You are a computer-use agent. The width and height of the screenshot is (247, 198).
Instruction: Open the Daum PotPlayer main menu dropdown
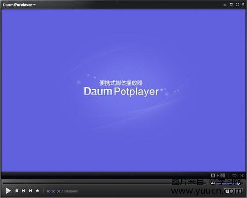(x=19, y=5)
